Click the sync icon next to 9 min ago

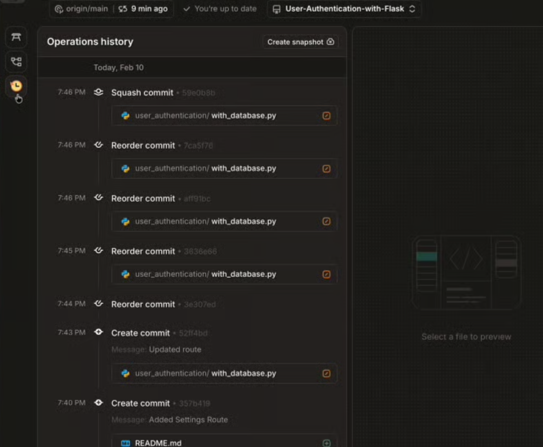tap(123, 9)
